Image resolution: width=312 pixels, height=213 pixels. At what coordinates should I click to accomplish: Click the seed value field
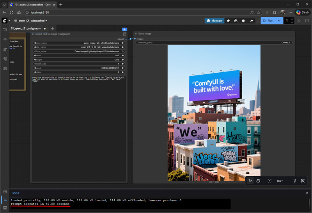tap(79, 68)
